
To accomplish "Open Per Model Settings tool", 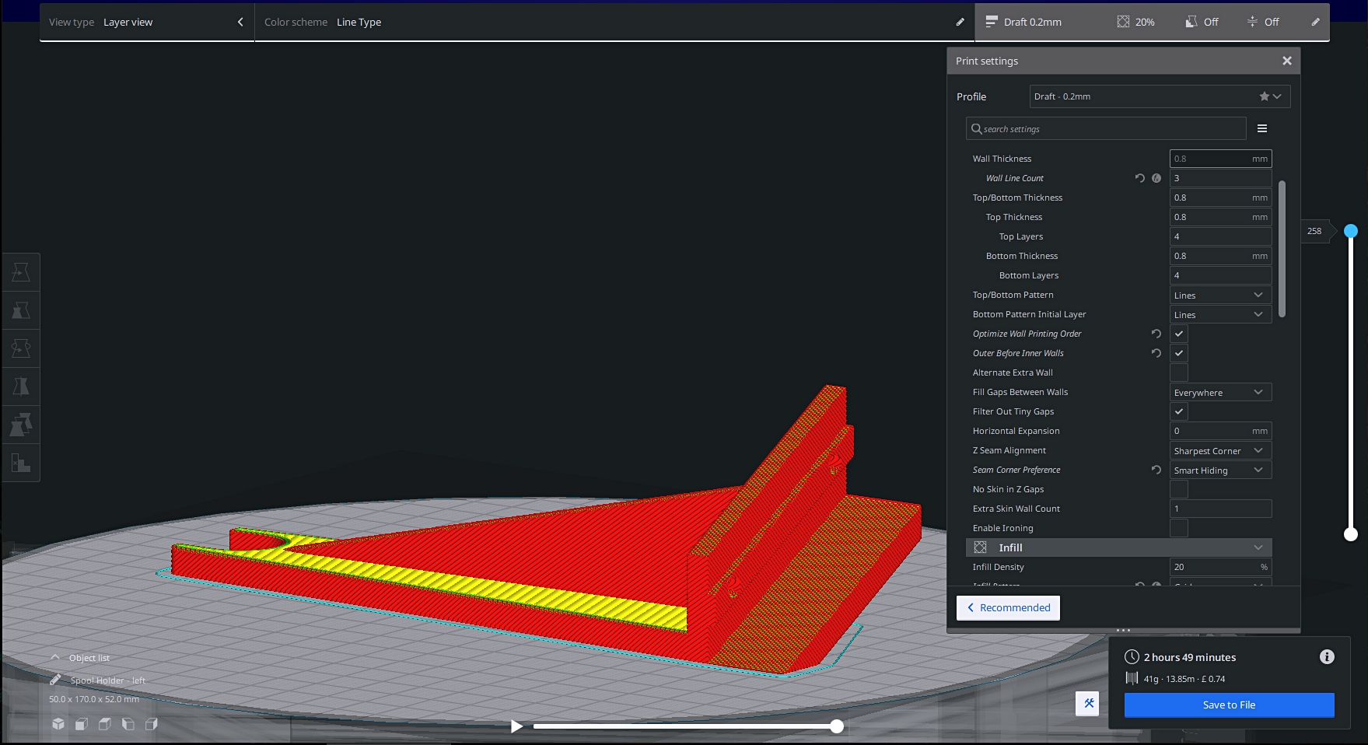I will click(x=21, y=425).
